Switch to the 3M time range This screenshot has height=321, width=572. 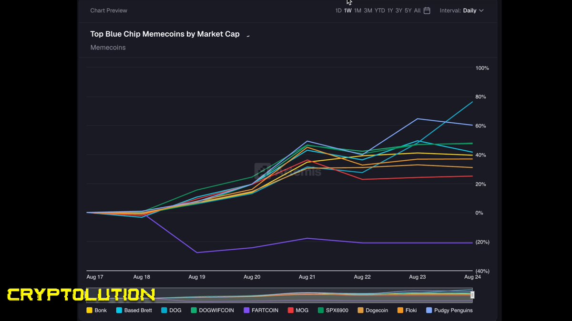pyautogui.click(x=368, y=10)
